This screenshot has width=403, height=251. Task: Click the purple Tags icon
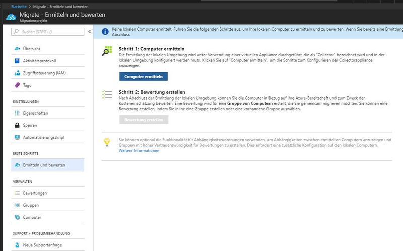[x=17, y=85]
